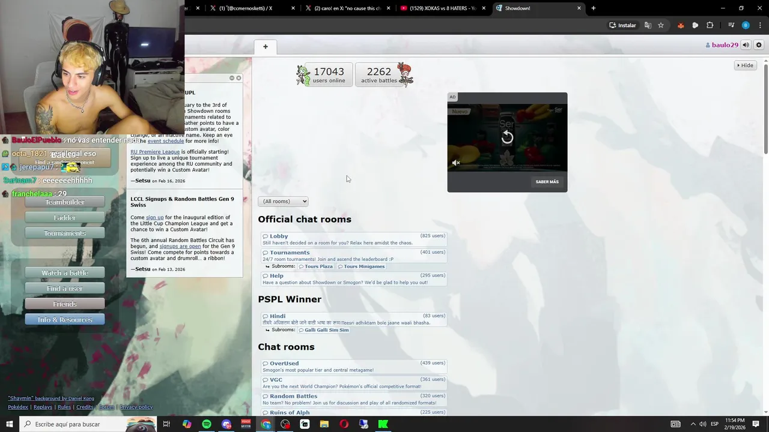Open the Friends list
Viewport: 769px width, 432px height.
65,304
